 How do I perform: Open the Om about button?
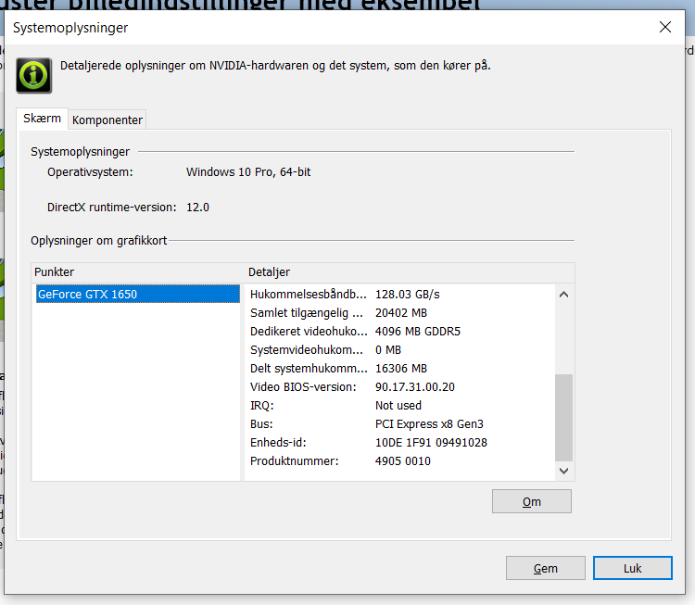click(x=532, y=501)
